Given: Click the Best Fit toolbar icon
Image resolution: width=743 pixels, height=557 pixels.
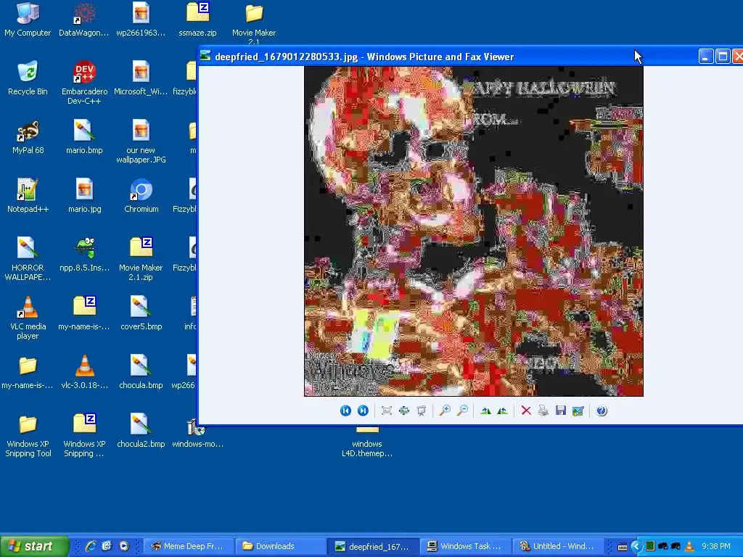Looking at the screenshot, I should tap(387, 410).
